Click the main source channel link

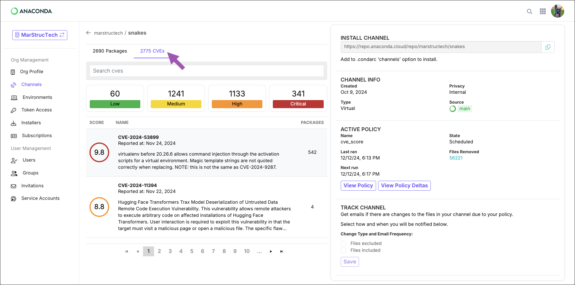tap(464, 109)
